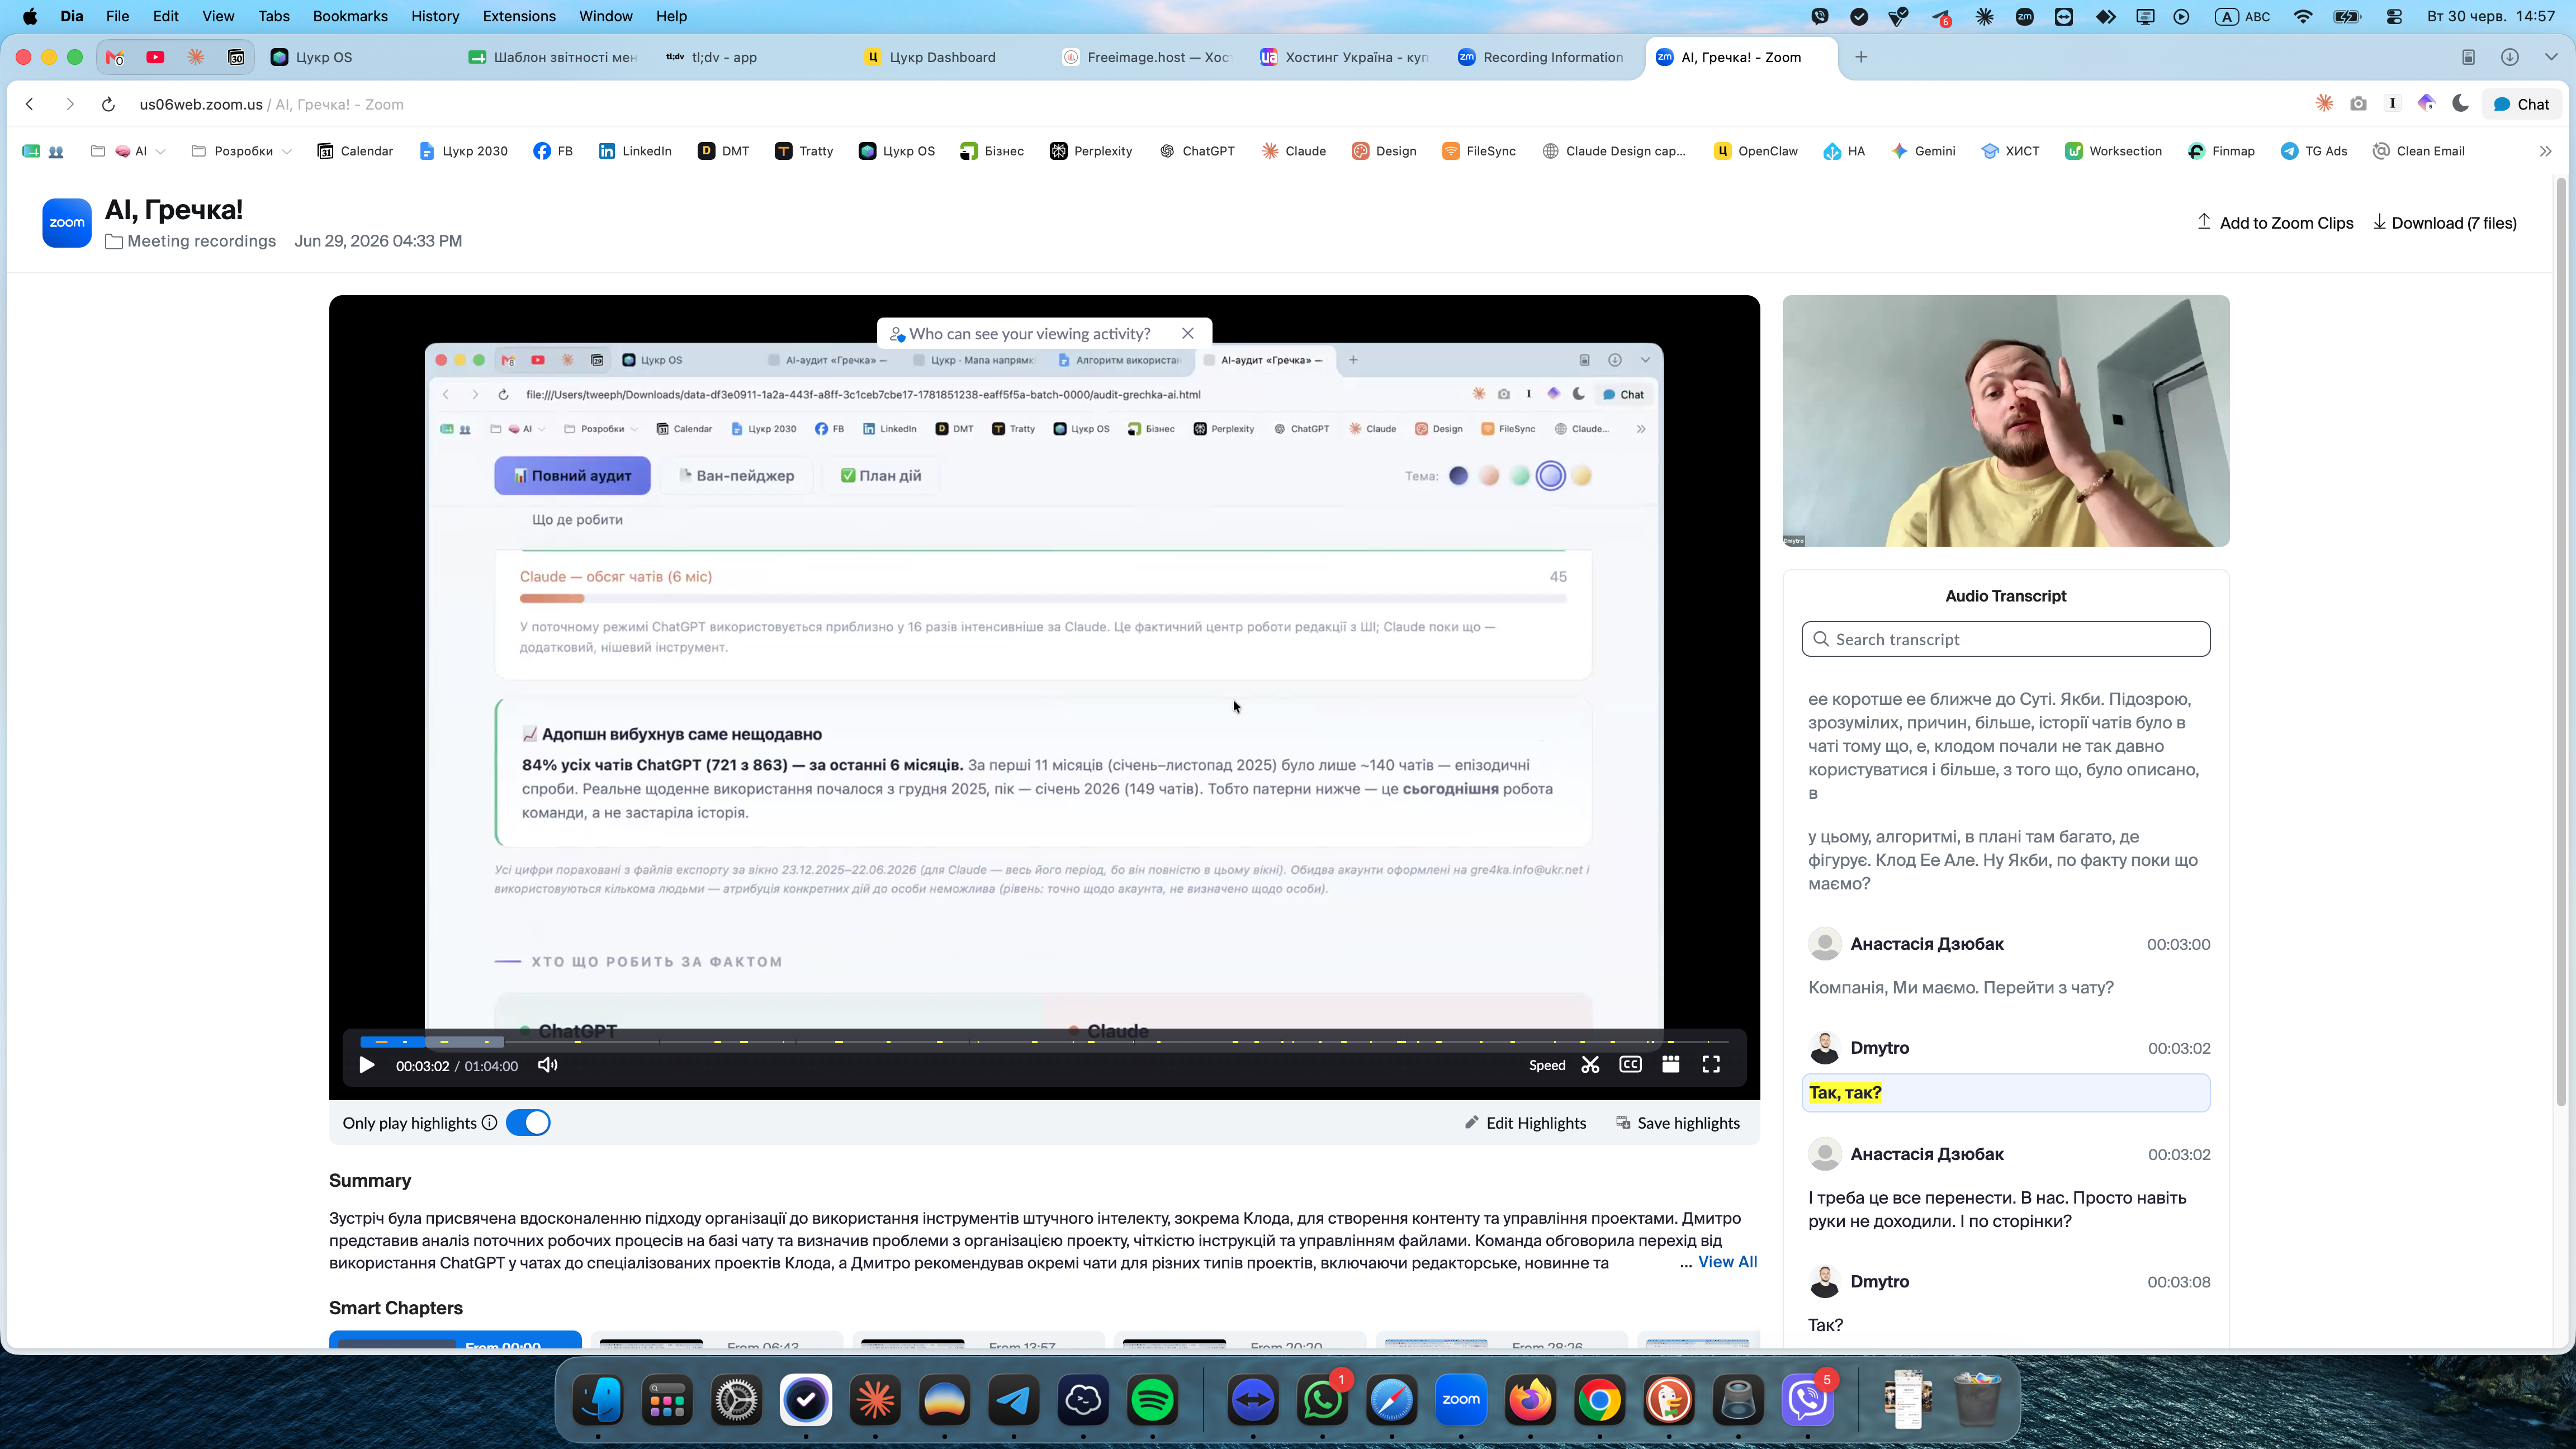
Task: Enter fullscreen mode in the video player
Action: click(x=1711, y=1065)
